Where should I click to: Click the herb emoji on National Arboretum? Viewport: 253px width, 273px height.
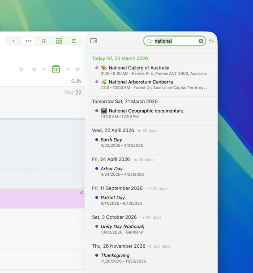[x=104, y=82]
